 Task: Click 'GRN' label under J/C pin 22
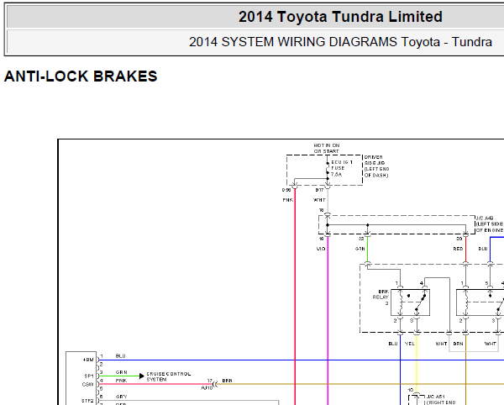click(x=360, y=249)
